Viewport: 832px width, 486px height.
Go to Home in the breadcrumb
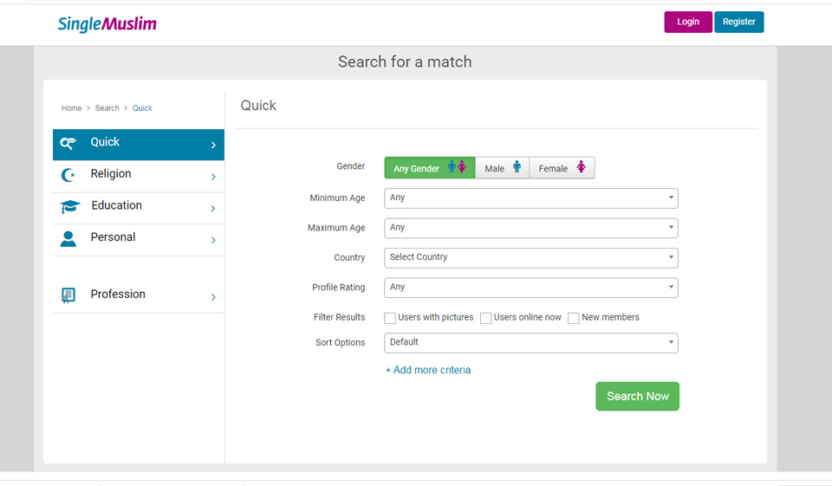71,108
